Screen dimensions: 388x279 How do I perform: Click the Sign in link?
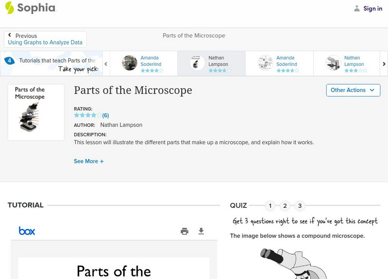coord(372,8)
